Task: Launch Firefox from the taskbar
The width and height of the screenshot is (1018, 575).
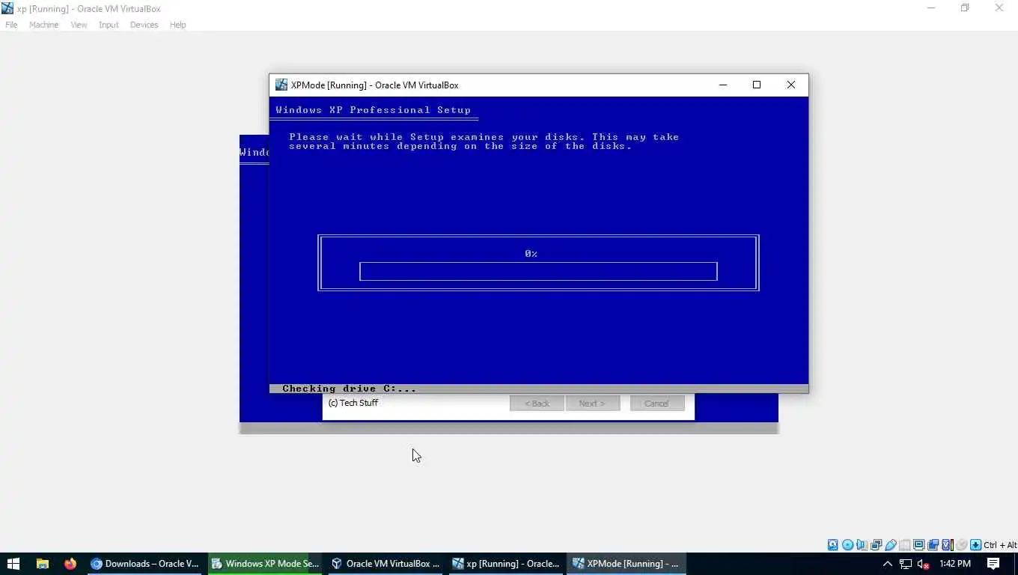Action: click(70, 564)
